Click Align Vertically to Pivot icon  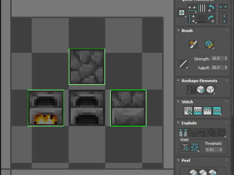[192, 19]
